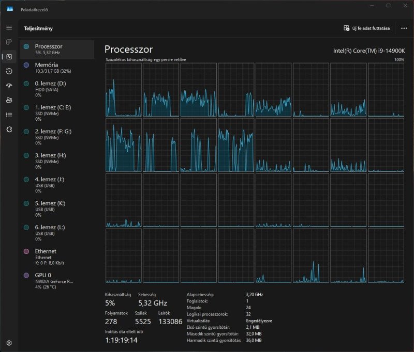
Task: Click the first logical processor graph
Action: click(x=124, y=90)
